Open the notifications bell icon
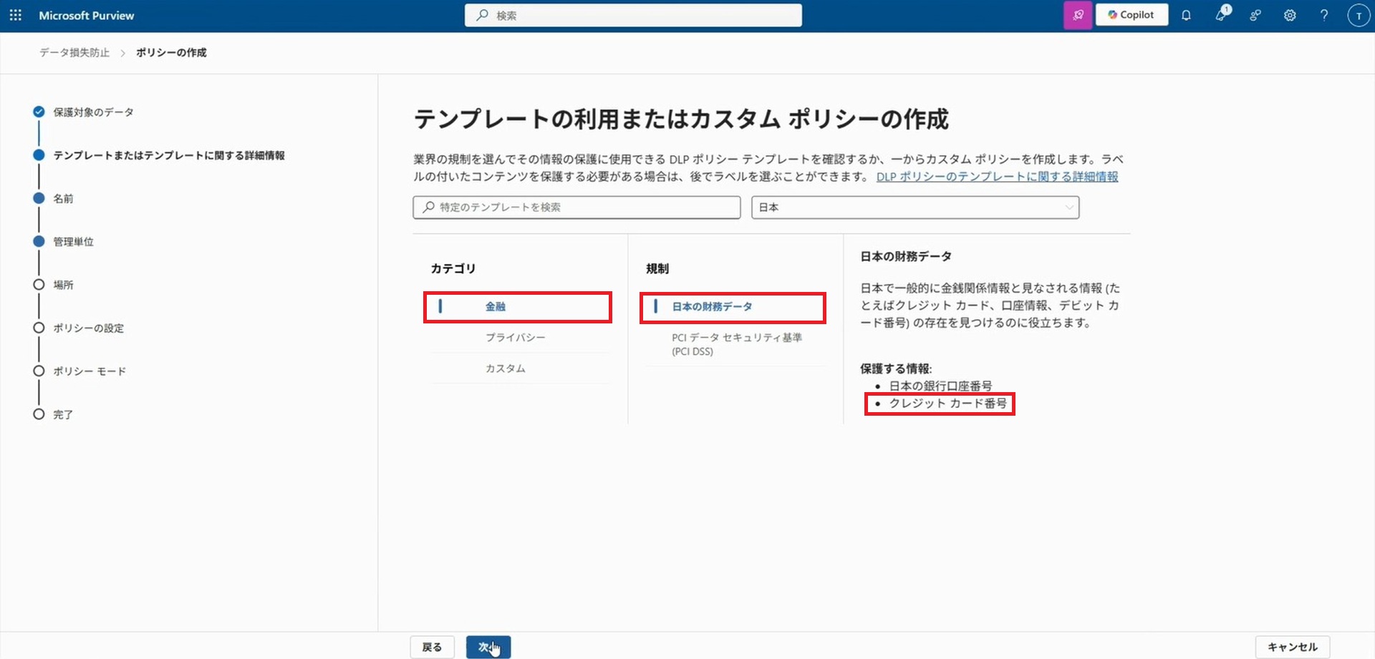This screenshot has height=659, width=1375. click(x=1186, y=15)
